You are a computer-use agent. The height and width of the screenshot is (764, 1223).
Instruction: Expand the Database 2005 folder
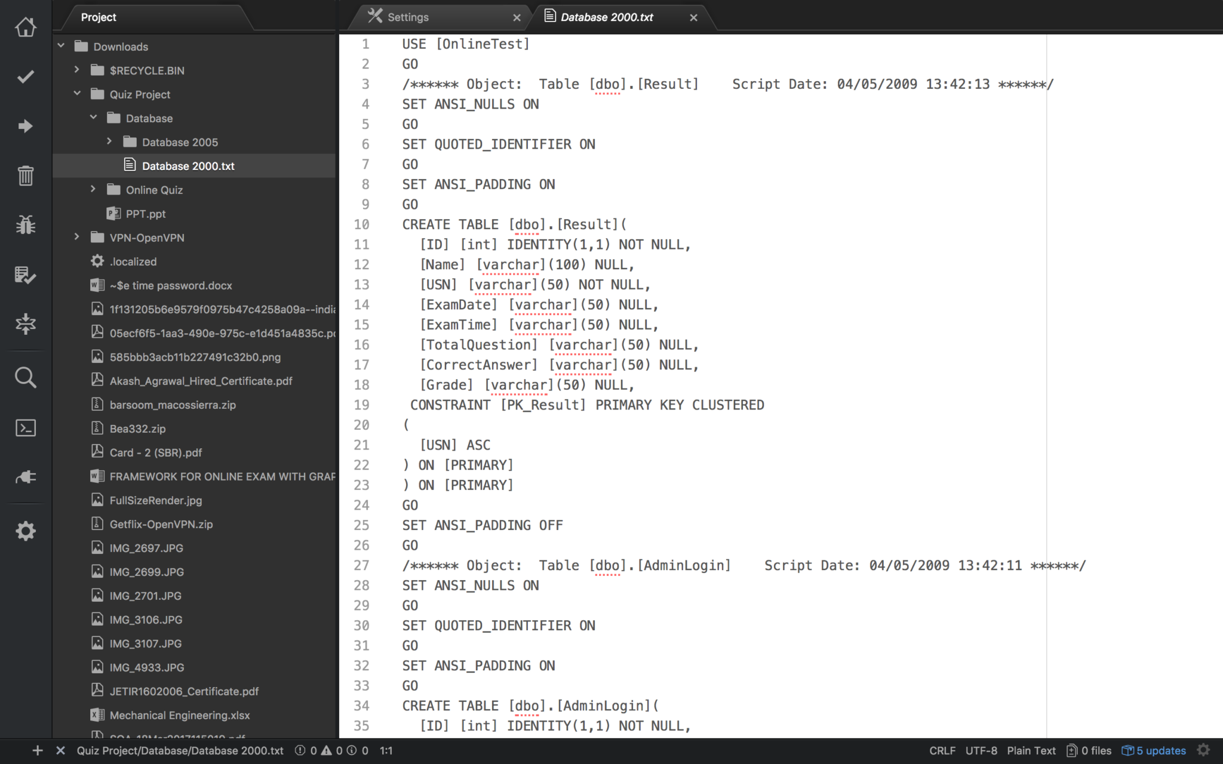[107, 141]
